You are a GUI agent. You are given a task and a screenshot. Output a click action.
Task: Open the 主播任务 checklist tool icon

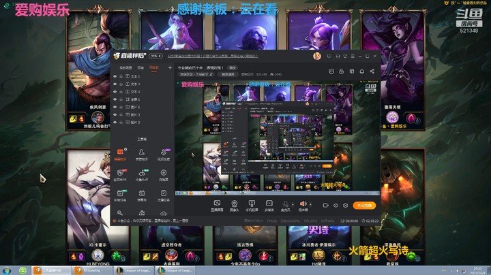164,193
